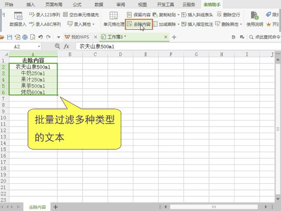Switch to the 开始 ribbon tab
This screenshot has width=281, height=211.
click(9, 4)
